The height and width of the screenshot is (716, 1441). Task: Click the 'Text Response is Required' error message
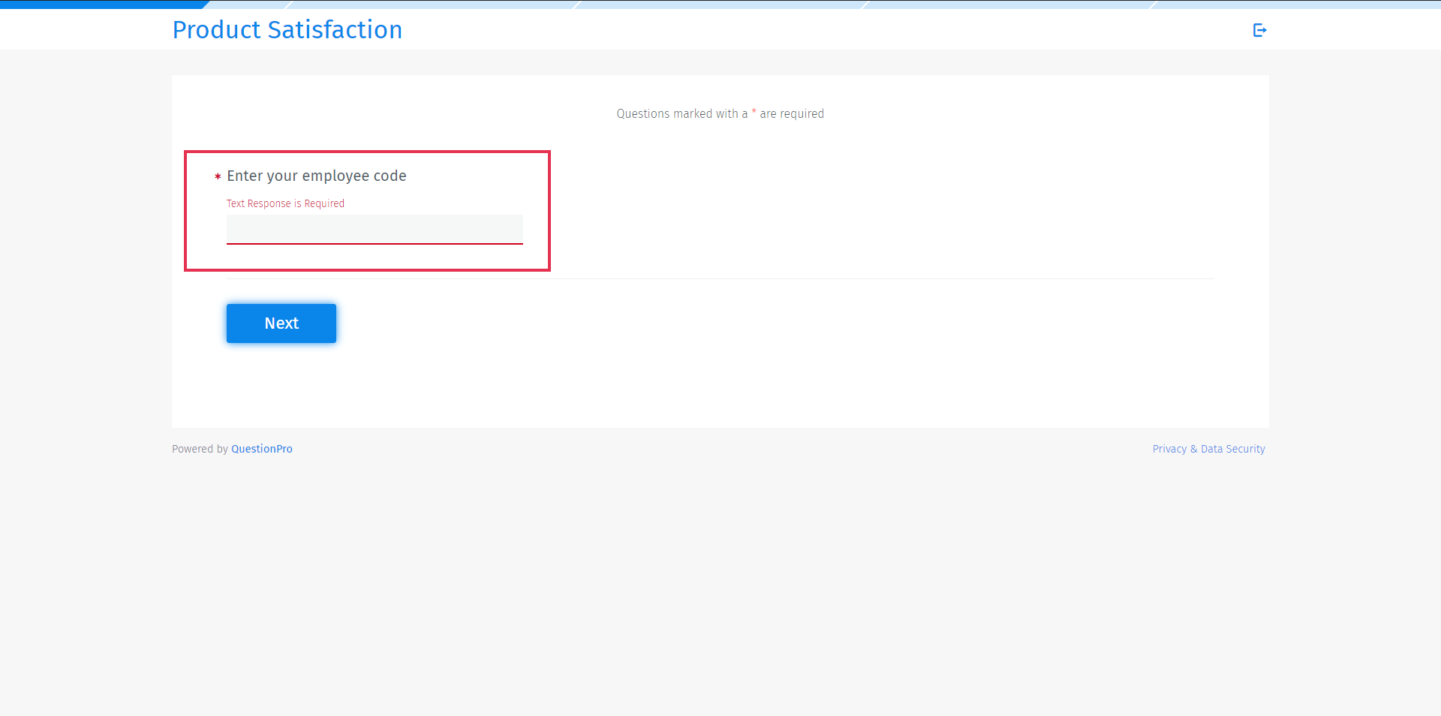(x=285, y=203)
